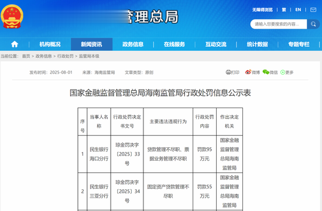Switch language to EN
322x211 pixels.
pos(298,9)
